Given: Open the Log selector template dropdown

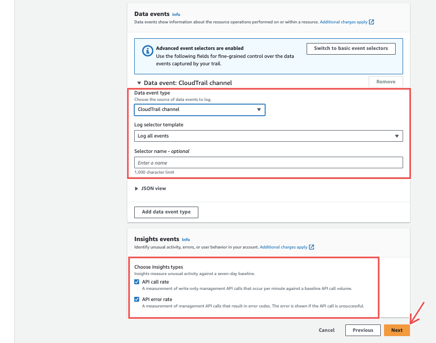Looking at the screenshot, I should (x=268, y=136).
